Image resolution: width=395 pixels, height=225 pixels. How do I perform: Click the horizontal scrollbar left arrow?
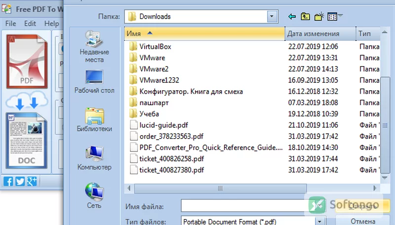(129, 188)
